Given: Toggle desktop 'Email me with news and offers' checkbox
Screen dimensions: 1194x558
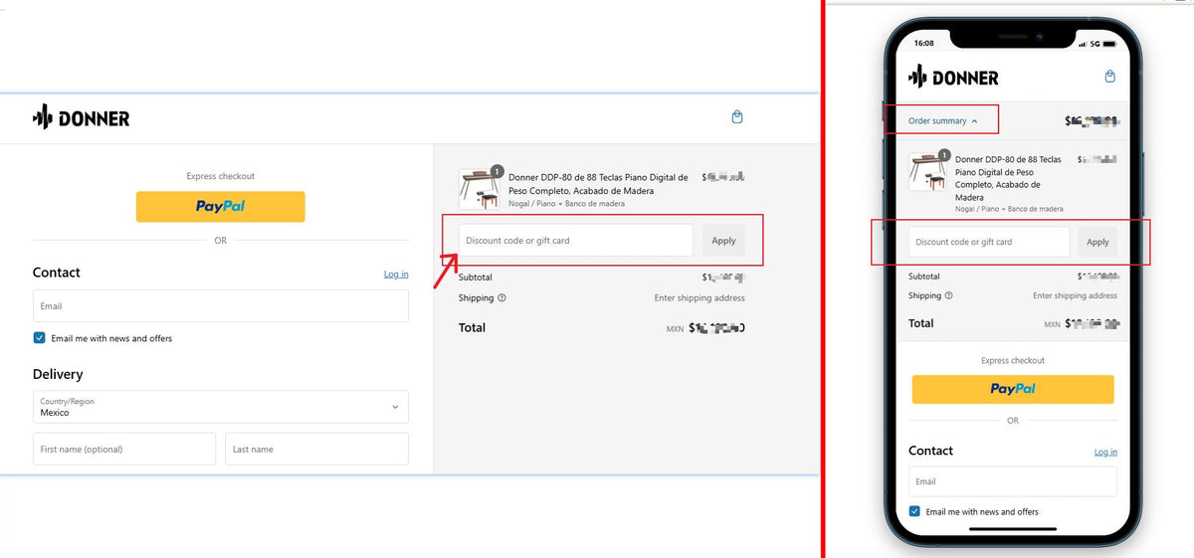Looking at the screenshot, I should [x=40, y=338].
